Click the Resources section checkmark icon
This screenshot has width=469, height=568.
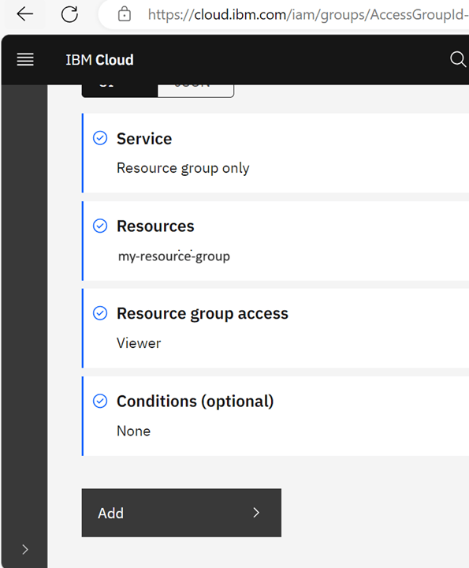coord(100,226)
